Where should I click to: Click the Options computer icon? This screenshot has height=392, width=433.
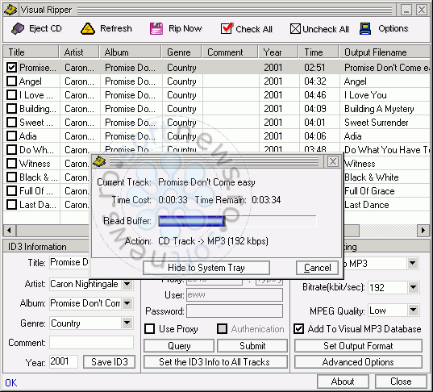pyautogui.click(x=365, y=28)
